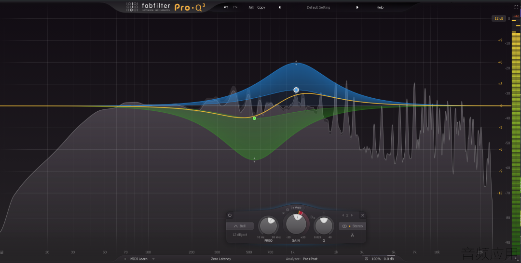Select the blue EQ band dot
This screenshot has width=521, height=263.
click(x=296, y=90)
